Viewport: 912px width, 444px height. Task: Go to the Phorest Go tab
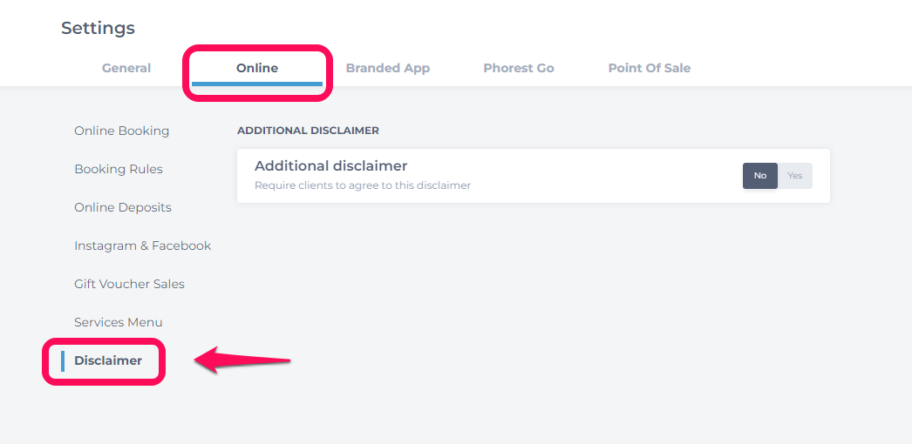[x=519, y=68]
